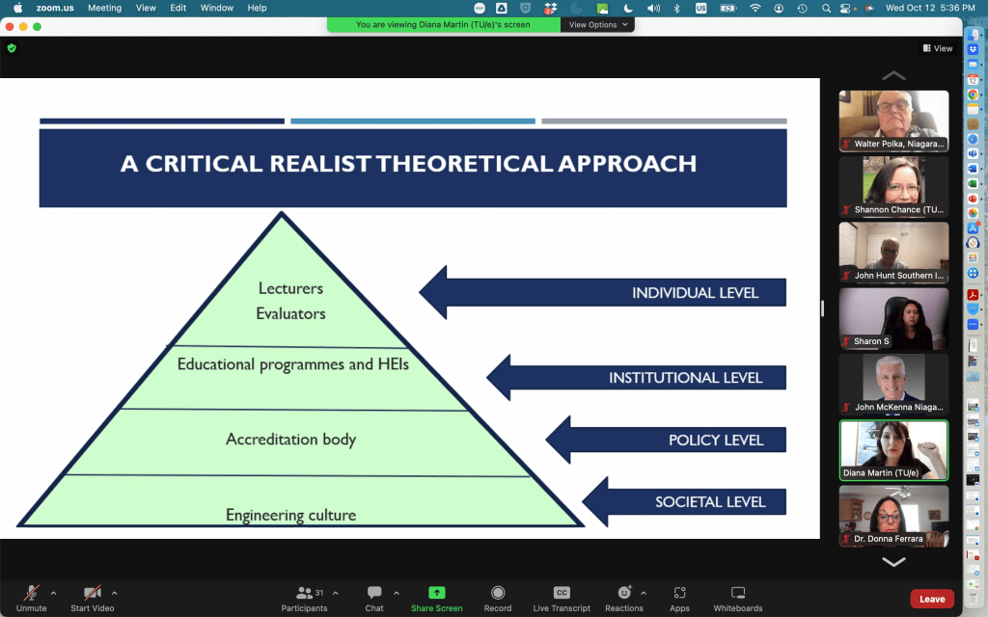This screenshot has height=617, width=988.
Task: Expand the View Options dropdown
Action: coord(597,25)
